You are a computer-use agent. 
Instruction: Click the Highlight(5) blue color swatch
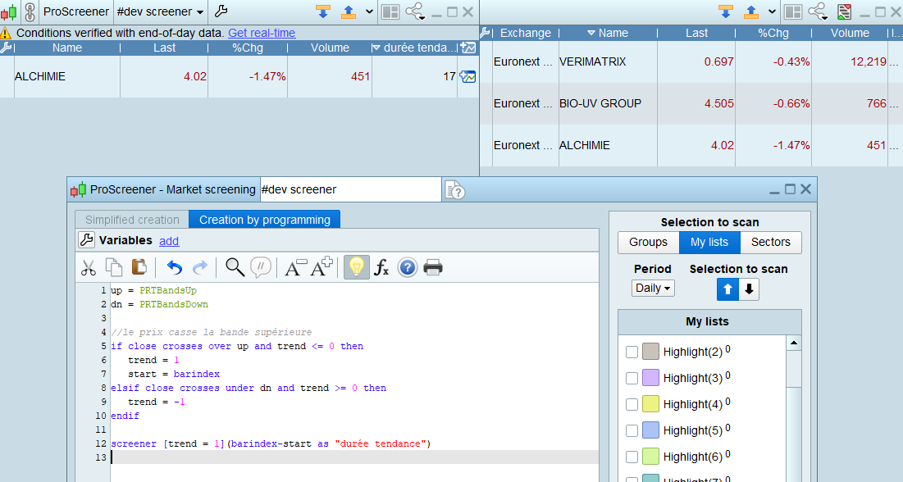pos(650,430)
